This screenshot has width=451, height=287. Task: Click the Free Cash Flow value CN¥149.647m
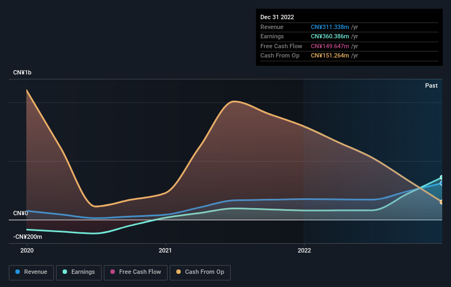[330, 46]
